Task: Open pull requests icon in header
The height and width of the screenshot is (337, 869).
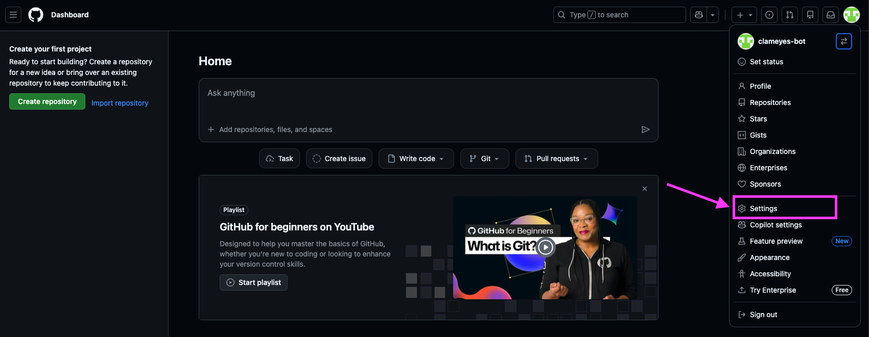Action: tap(790, 15)
